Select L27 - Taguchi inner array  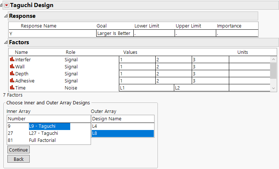43,133
